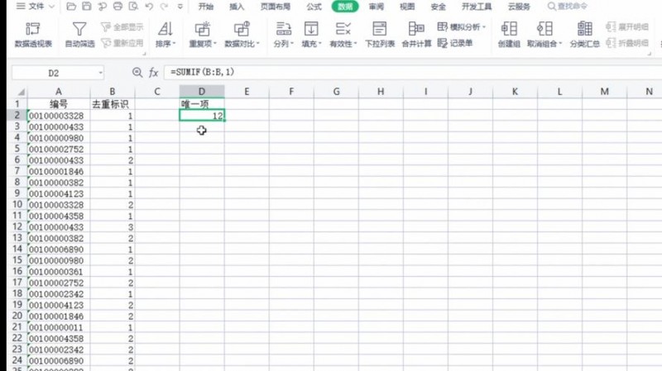Viewport: 662px width, 371px height.
Task: Select cell A21 with 00100000011
Action: coord(58,327)
